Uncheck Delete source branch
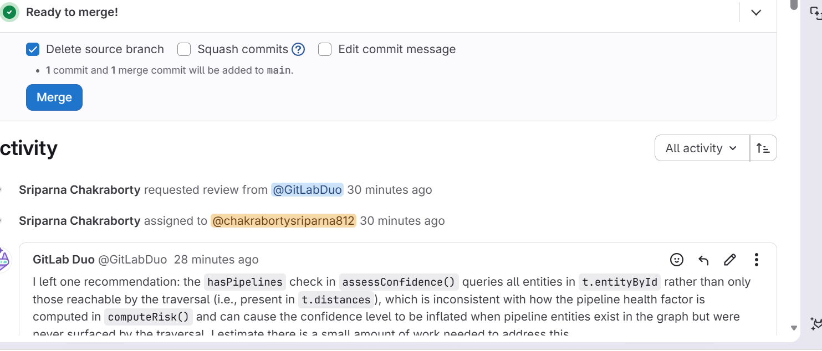This screenshot has width=822, height=351. tap(33, 49)
